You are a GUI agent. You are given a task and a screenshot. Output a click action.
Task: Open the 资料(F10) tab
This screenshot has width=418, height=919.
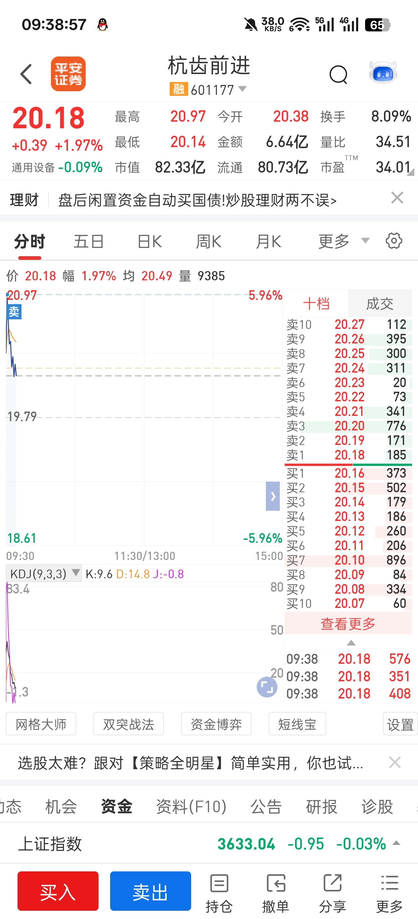(x=191, y=806)
